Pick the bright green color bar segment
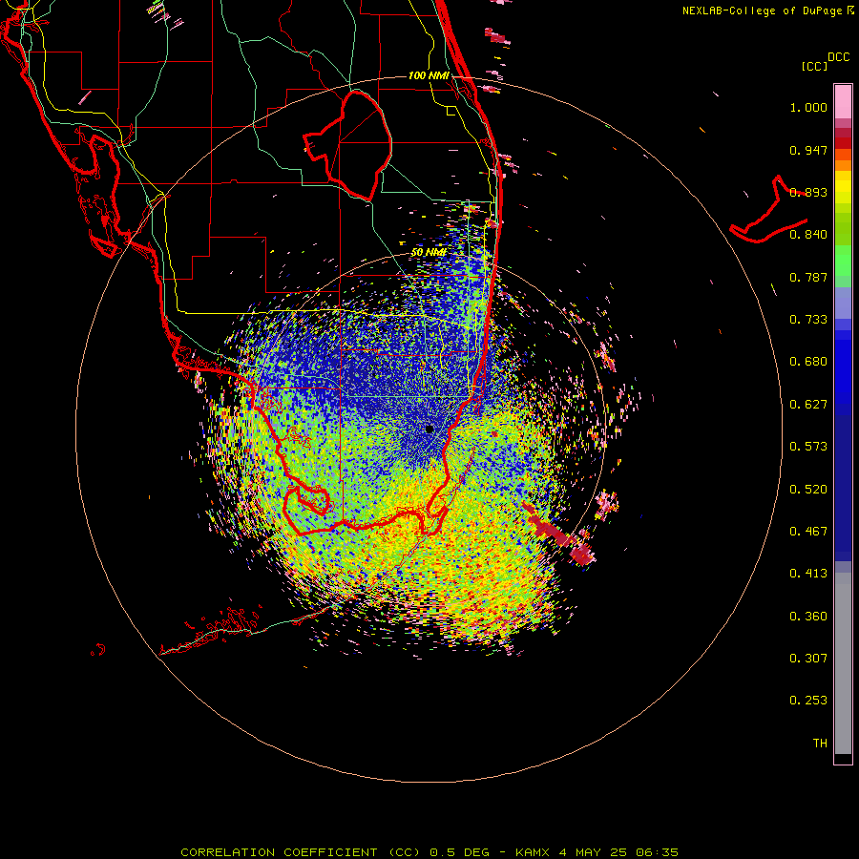Screen dimensions: 859x859 [843, 261]
